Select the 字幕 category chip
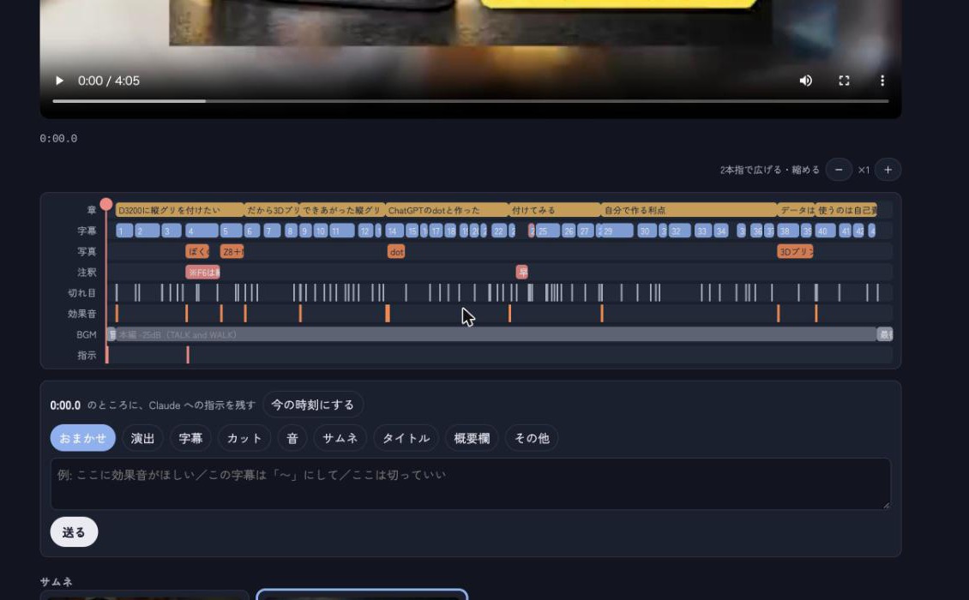Viewport: 969px width, 600px height. [190, 438]
